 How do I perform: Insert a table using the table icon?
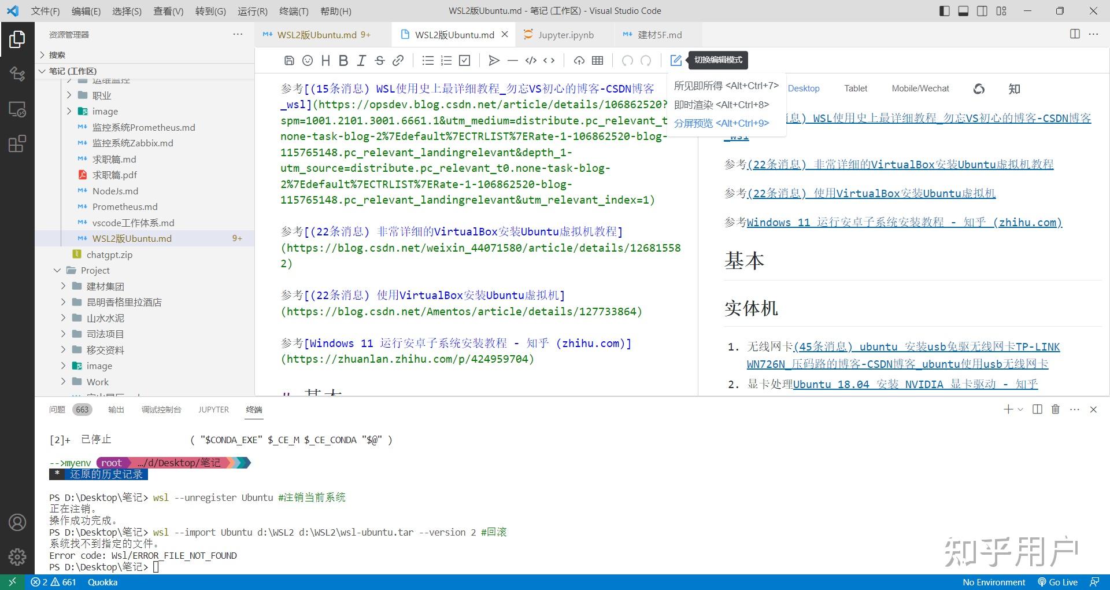click(597, 60)
